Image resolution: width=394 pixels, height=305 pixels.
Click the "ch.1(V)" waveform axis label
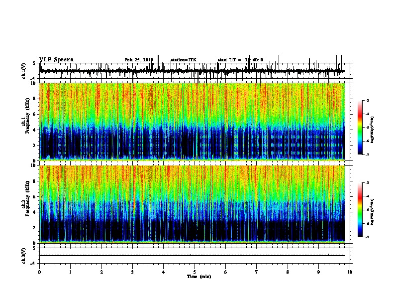point(24,71)
